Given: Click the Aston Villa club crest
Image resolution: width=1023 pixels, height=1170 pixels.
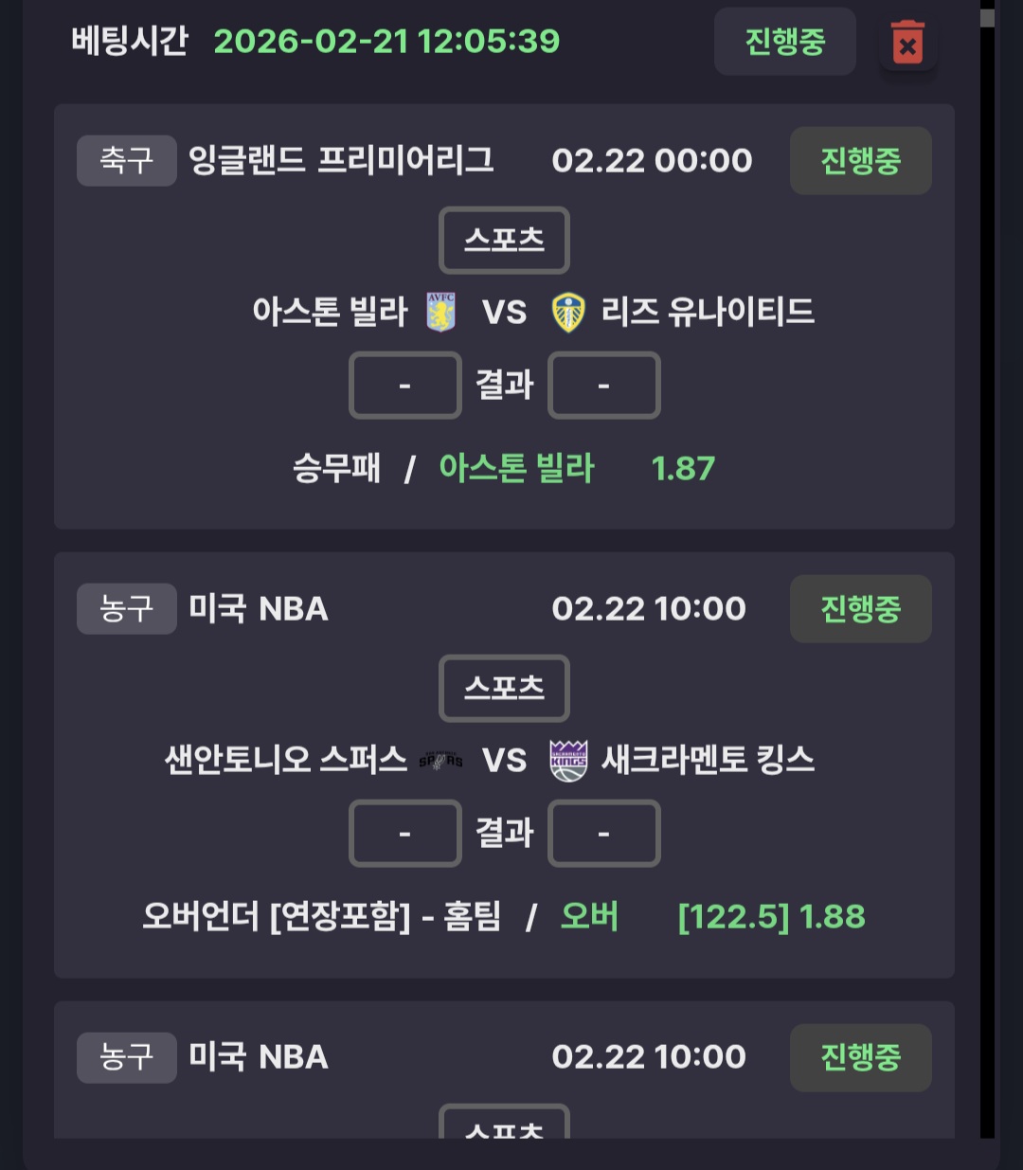Looking at the screenshot, I should (x=440, y=312).
